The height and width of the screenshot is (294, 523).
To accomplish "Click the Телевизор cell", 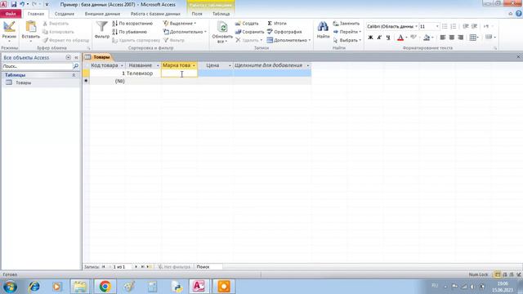I will (143, 73).
